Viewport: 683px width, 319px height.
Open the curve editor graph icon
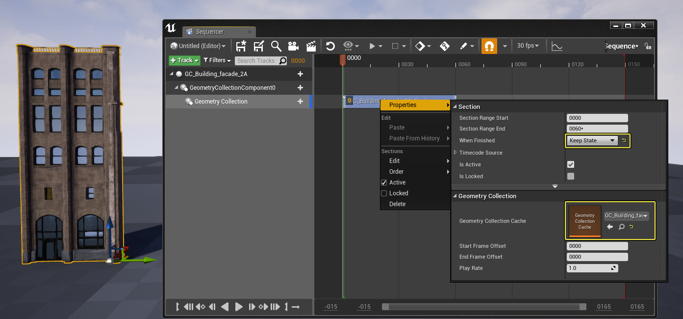[557, 46]
